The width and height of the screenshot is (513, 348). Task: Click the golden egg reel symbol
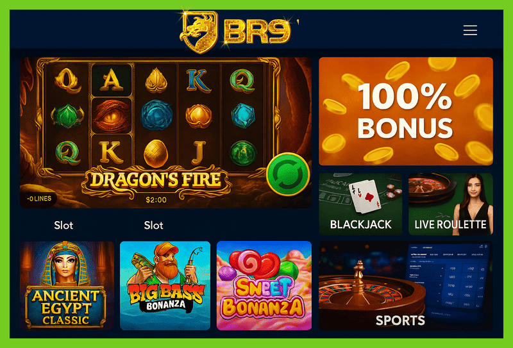click(x=156, y=153)
